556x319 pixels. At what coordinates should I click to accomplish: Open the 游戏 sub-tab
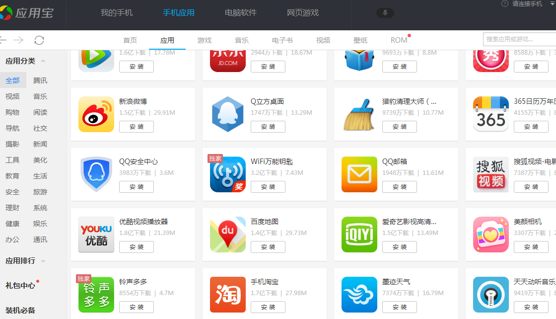tap(204, 40)
